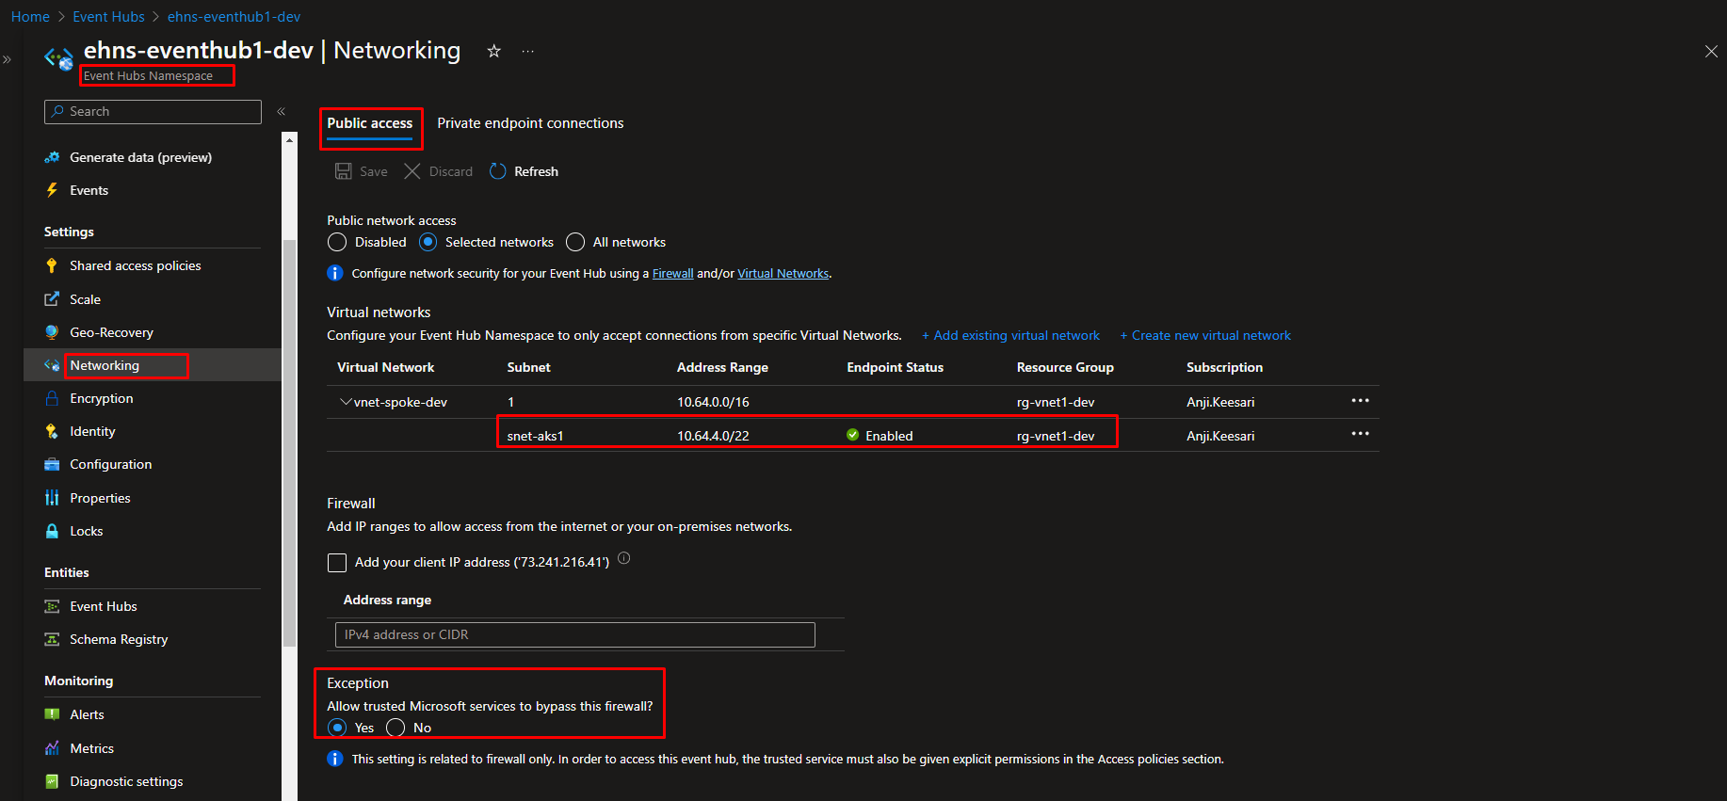The width and height of the screenshot is (1727, 801).
Task: Switch to Private endpoint connections tab
Action: click(x=530, y=123)
